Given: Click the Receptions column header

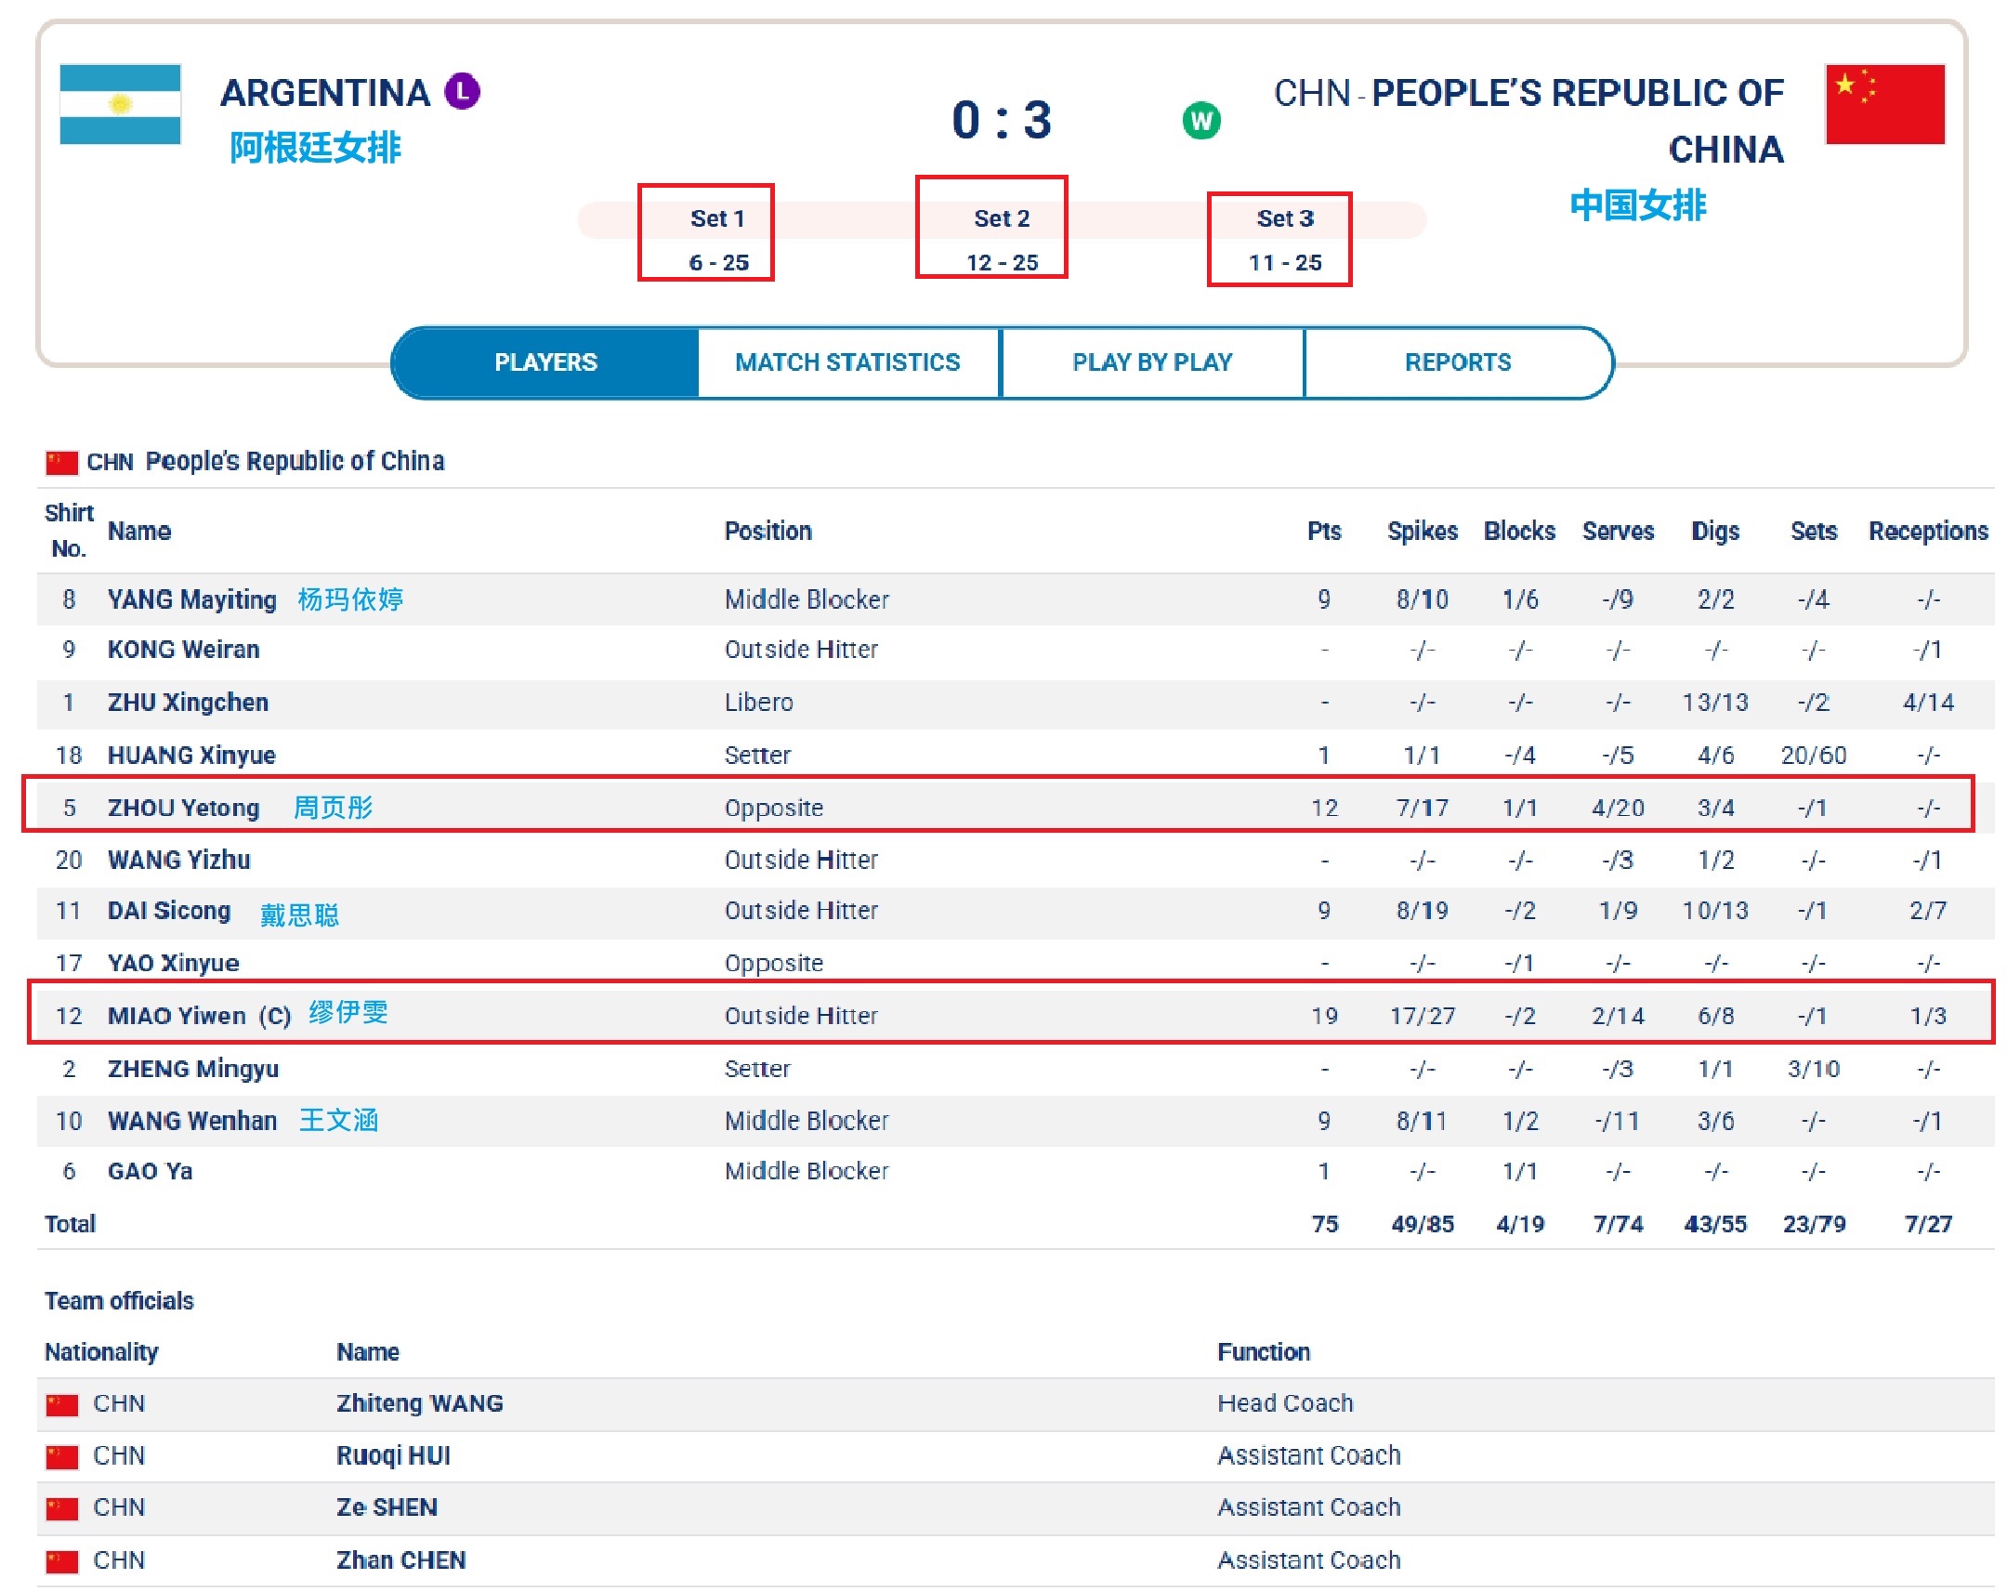Looking at the screenshot, I should [1928, 531].
